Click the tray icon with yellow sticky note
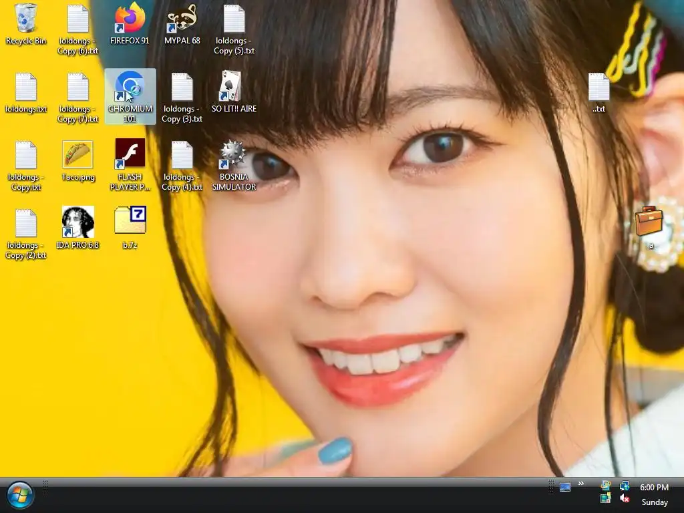The height and width of the screenshot is (513, 684). [x=605, y=498]
